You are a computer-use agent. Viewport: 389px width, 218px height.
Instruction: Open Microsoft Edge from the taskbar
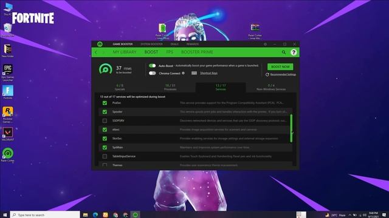coord(95,215)
